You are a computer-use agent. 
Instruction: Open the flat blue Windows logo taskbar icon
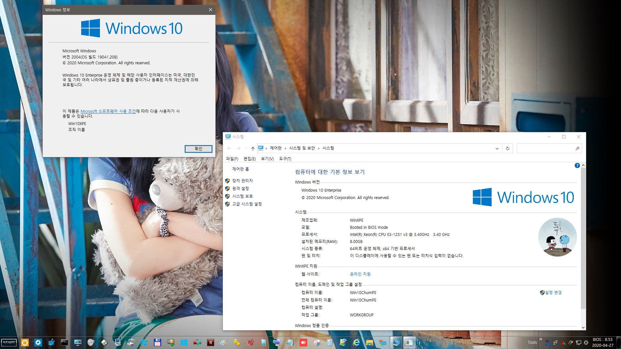click(184, 343)
